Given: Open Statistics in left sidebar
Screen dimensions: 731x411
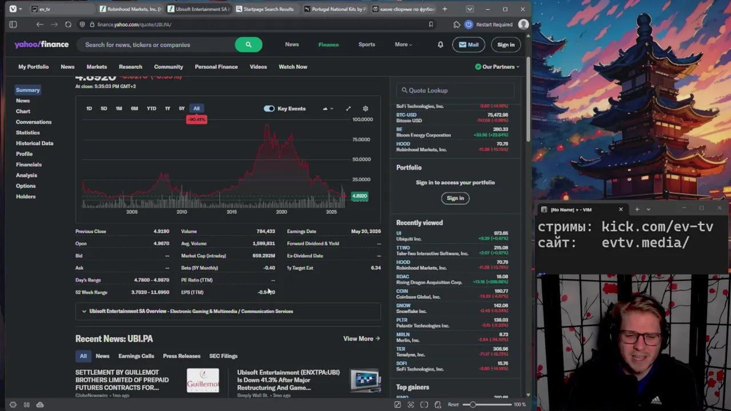Looking at the screenshot, I should 28,132.
